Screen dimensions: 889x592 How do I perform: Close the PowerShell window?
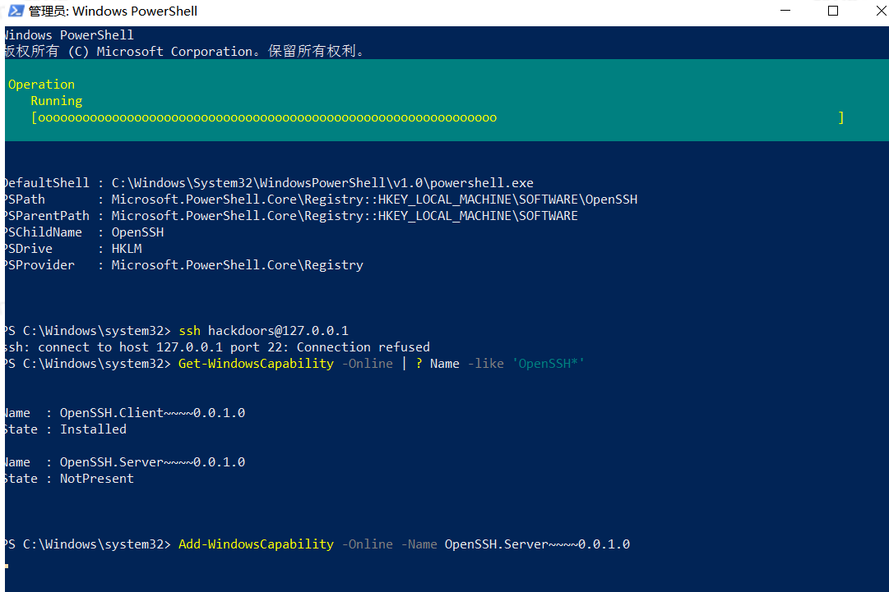[x=881, y=11]
